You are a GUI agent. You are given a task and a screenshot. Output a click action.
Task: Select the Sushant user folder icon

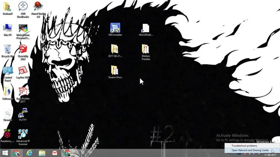tap(7, 8)
